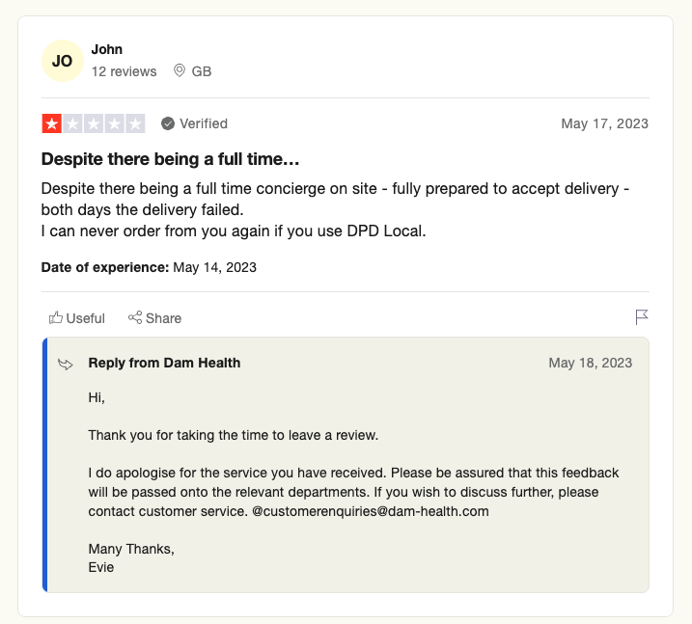
Task: Click the review date May 17, 2023
Action: click(604, 123)
